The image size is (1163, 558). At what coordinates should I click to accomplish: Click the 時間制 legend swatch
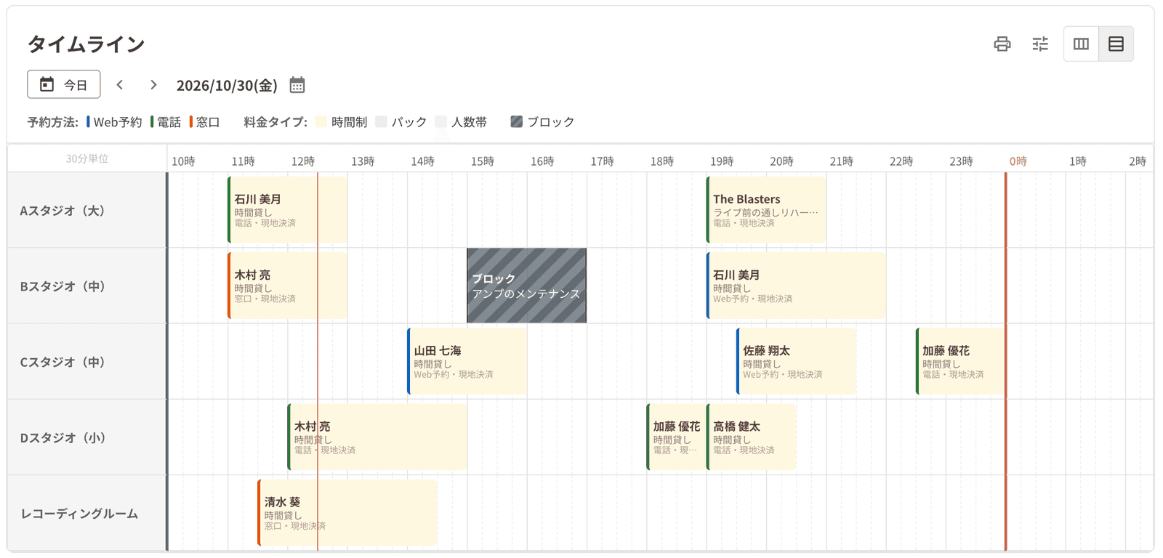pos(322,122)
